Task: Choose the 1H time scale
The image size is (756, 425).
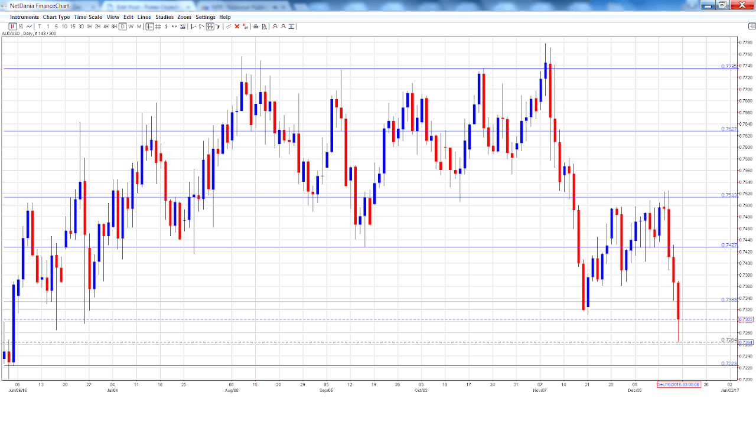Action: pos(89,27)
